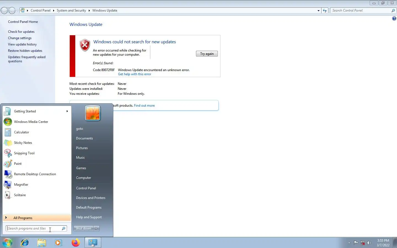Image resolution: width=397 pixels, height=248 pixels.
Task: Click the refresh button in address bar
Action: coord(325,10)
